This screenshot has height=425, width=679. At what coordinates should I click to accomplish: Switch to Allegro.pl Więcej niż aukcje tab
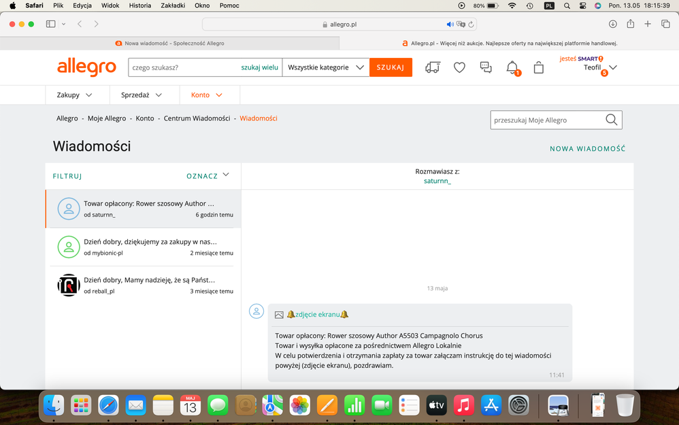[x=509, y=44]
